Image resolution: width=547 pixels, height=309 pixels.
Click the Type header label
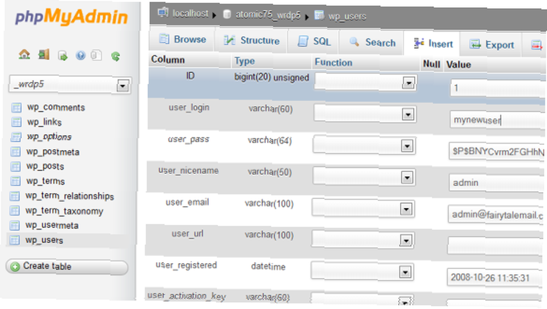pyautogui.click(x=245, y=61)
